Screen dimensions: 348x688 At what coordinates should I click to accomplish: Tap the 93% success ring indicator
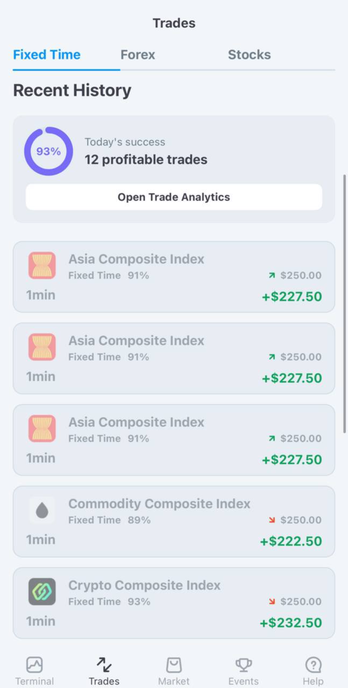[48, 152]
